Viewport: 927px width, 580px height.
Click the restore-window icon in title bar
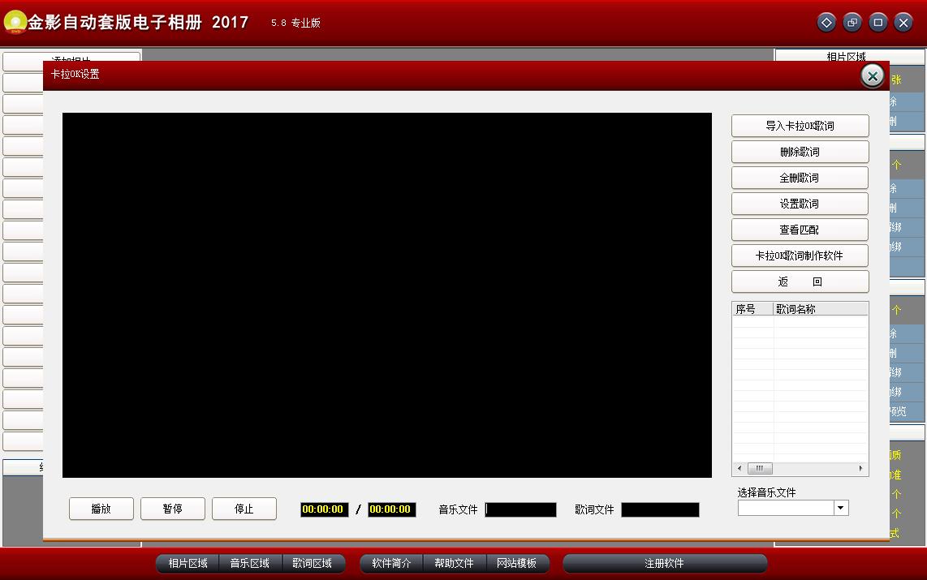[852, 23]
